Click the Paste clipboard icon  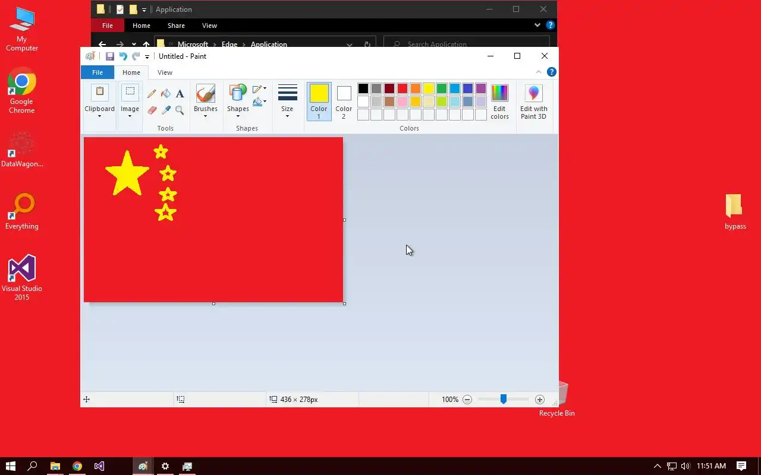click(x=99, y=93)
